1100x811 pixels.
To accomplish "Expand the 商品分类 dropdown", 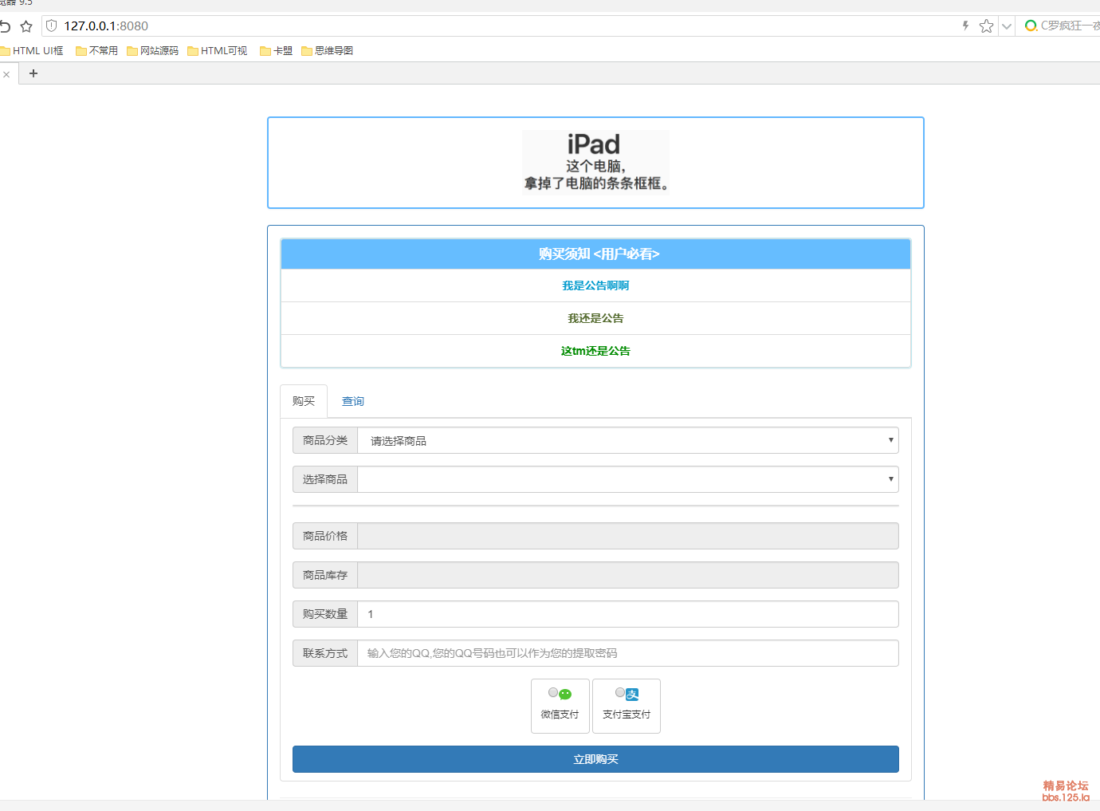I will [627, 440].
